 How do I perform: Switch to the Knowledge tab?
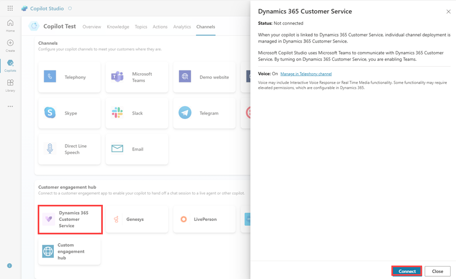[x=118, y=27]
